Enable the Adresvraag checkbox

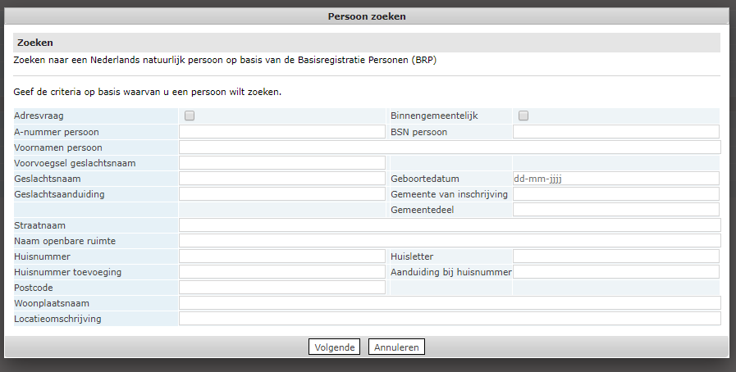coord(190,116)
